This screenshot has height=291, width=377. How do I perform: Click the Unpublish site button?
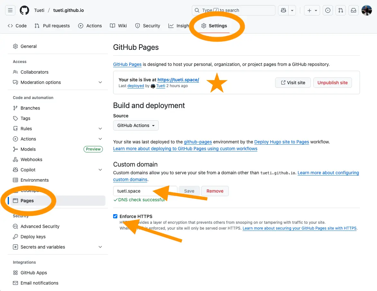tap(332, 83)
